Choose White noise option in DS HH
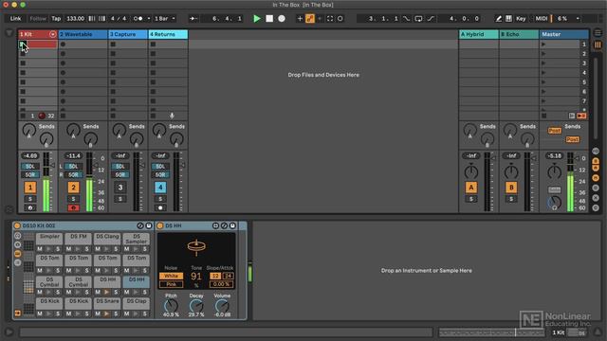 coord(171,276)
